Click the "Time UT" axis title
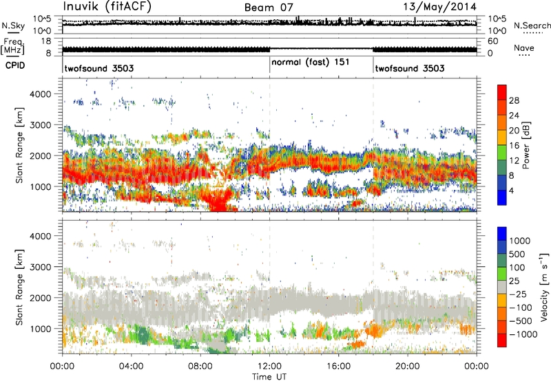The image size is (551, 381). [269, 377]
